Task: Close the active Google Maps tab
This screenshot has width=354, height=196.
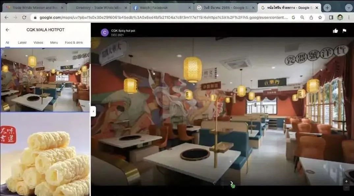Action: tap(317, 8)
